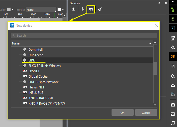Expand the gray Color dropdown arrow
The height and width of the screenshot is (127, 177).
pos(12,10)
